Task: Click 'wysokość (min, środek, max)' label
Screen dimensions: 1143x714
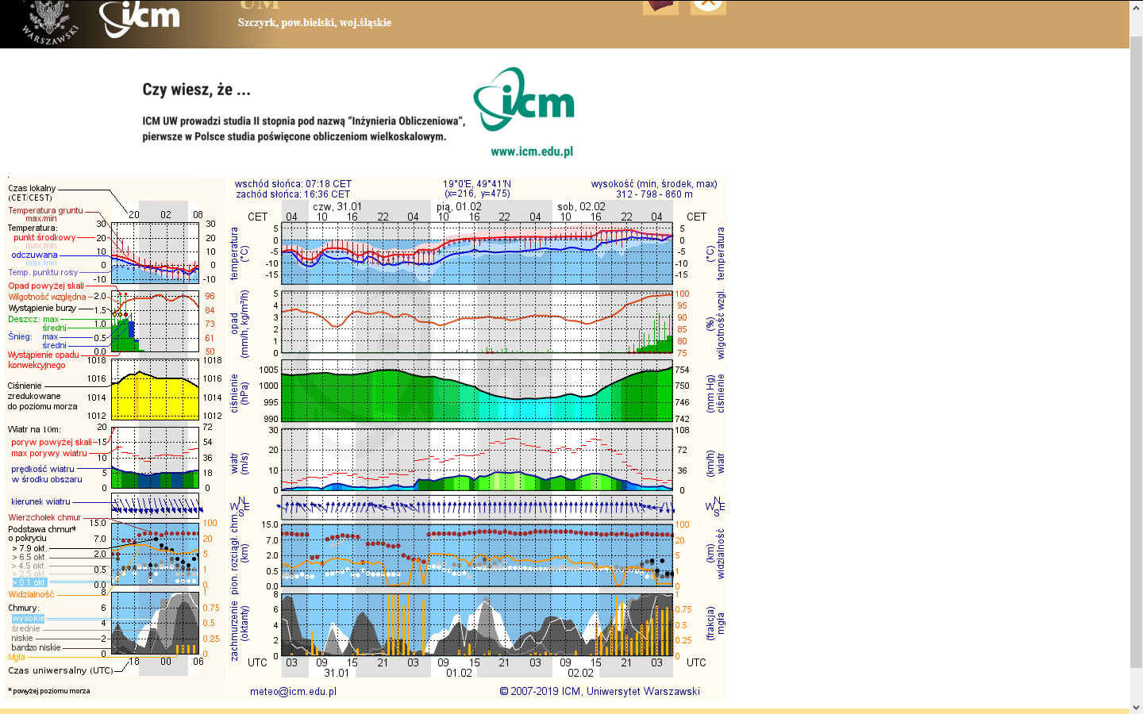Action: pos(654,184)
